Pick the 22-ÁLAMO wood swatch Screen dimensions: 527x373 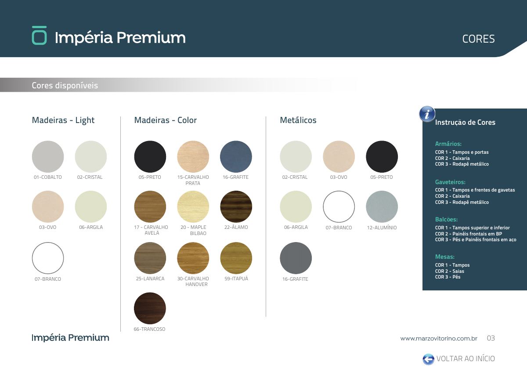236,206
